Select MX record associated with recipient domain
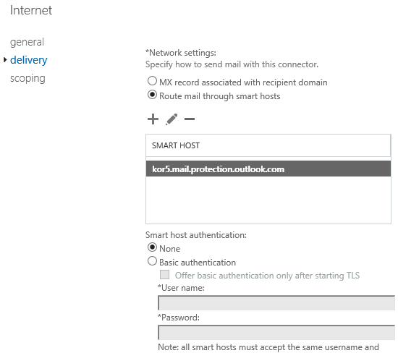 pyautogui.click(x=152, y=81)
